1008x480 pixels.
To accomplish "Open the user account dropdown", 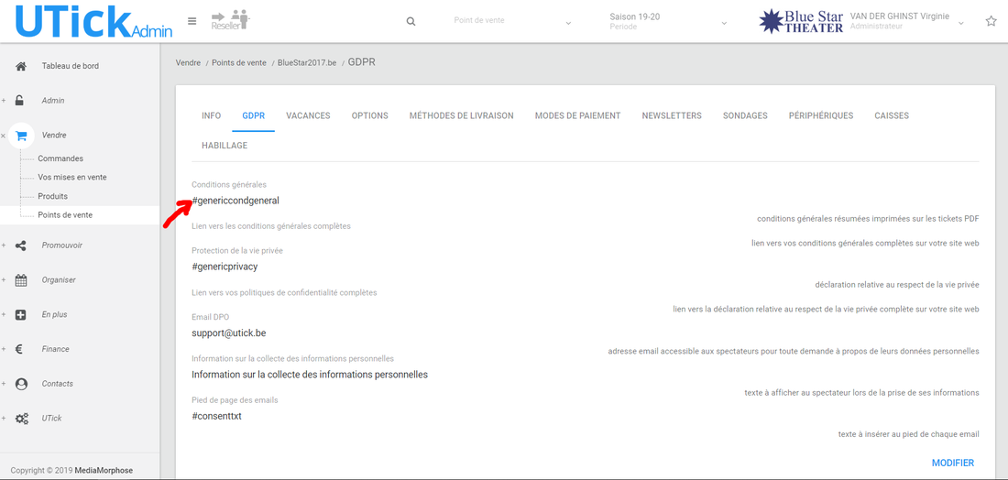I will pyautogui.click(x=960, y=23).
